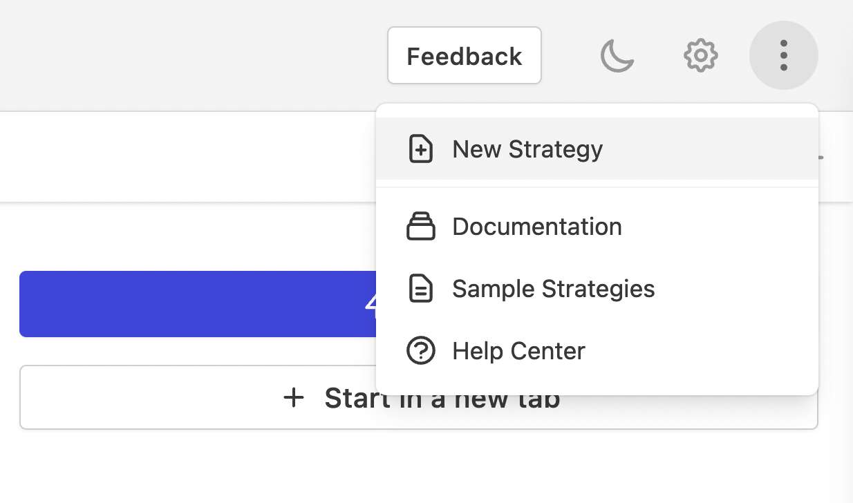Click the Help Center question mark icon
853x503 pixels.
421,351
